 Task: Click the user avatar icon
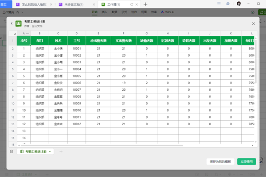[239, 4]
